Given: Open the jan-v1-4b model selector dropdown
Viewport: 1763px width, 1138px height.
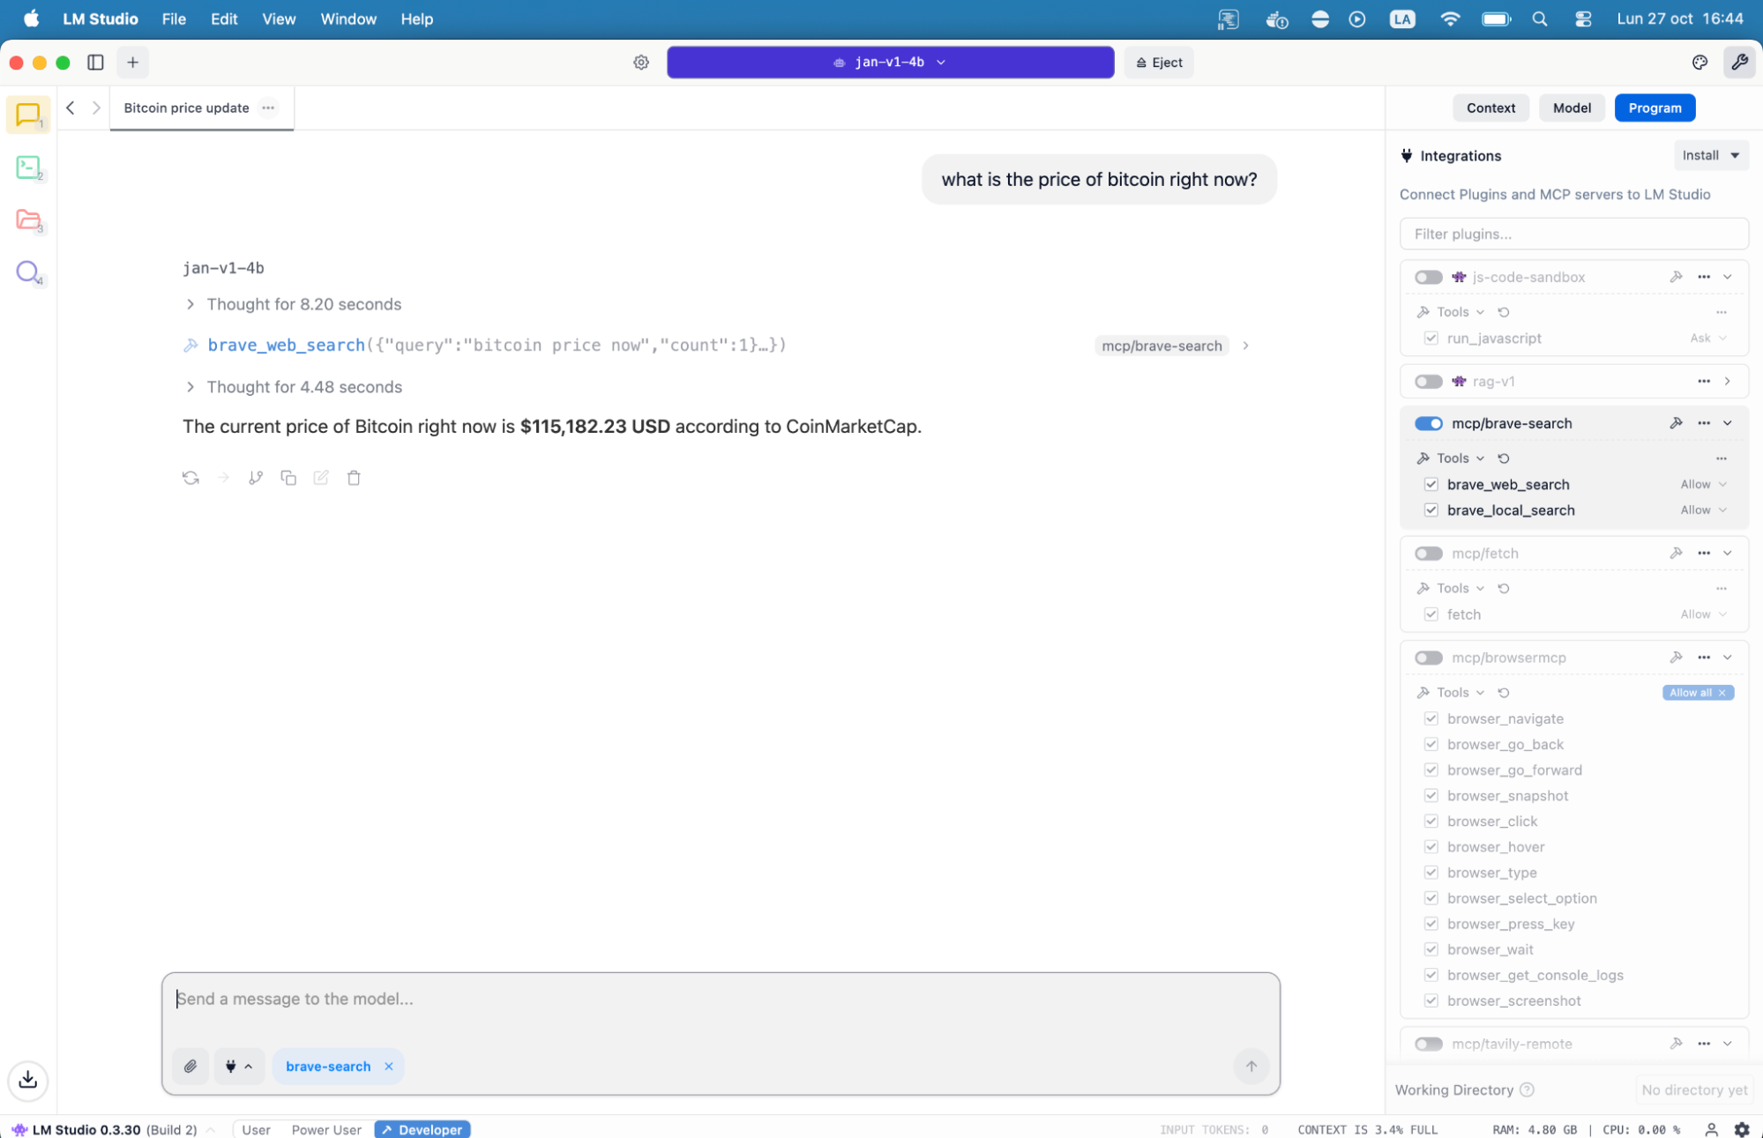Looking at the screenshot, I should coord(890,63).
